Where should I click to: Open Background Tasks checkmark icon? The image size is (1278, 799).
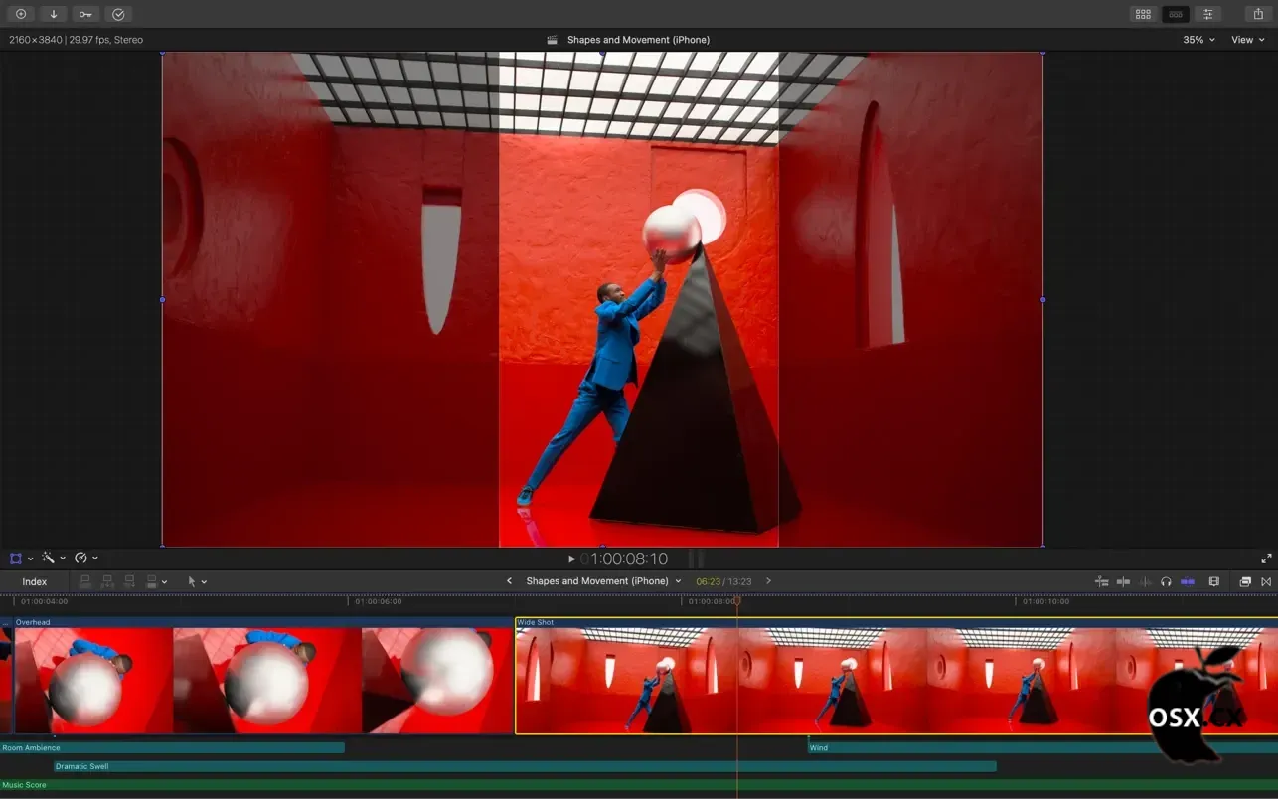[118, 14]
